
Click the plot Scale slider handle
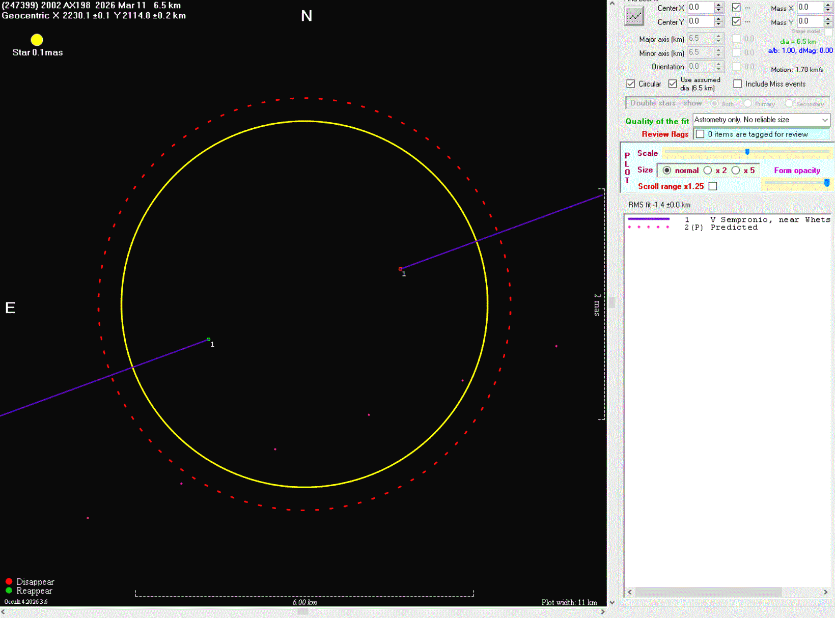[747, 152]
